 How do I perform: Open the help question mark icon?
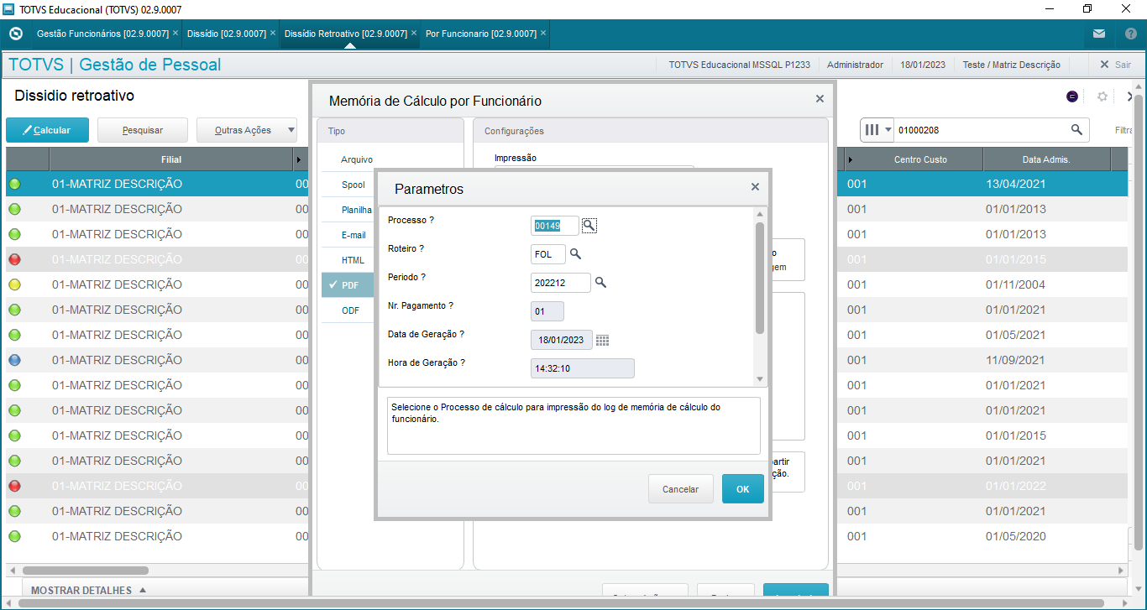(1130, 34)
